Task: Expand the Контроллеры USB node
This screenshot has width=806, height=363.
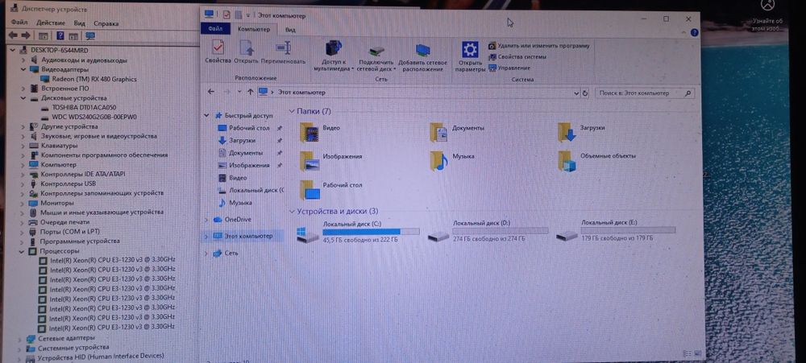Action: 23,184
